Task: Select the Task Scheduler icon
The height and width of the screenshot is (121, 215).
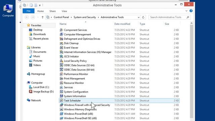Action: (61, 100)
